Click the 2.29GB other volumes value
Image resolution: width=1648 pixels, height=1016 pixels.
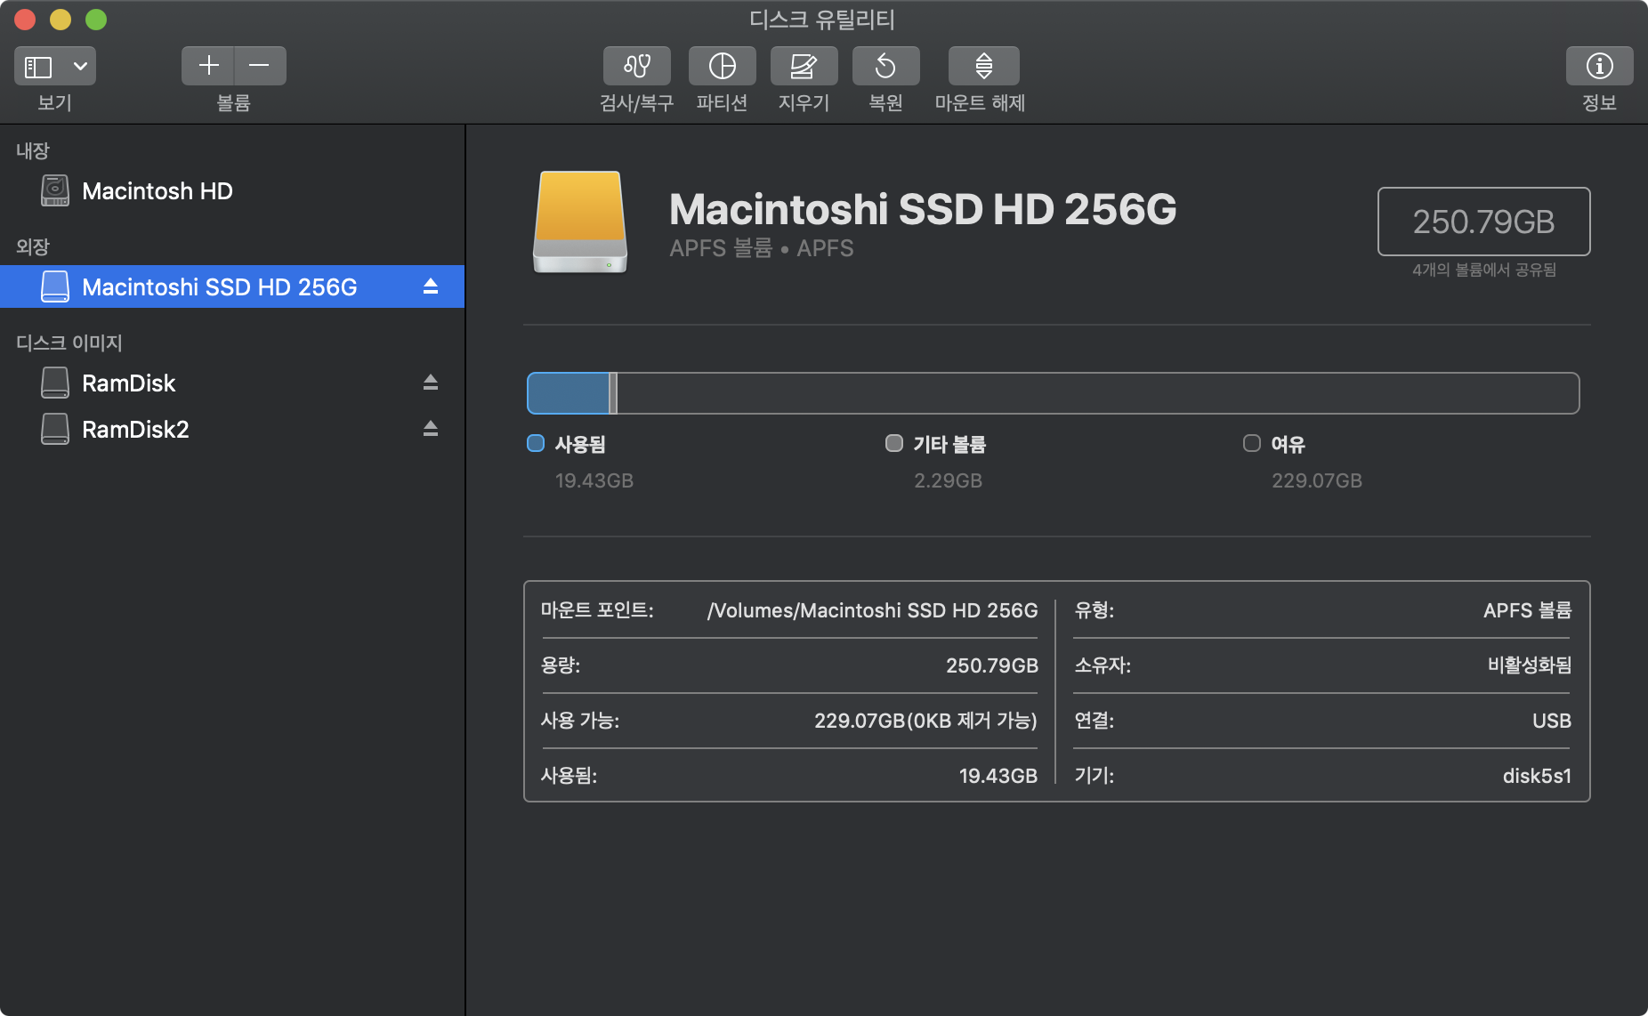948,480
